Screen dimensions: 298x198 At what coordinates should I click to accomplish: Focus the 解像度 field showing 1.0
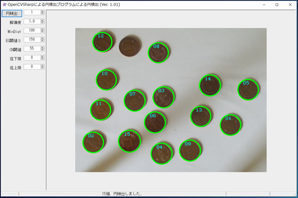click(32, 22)
